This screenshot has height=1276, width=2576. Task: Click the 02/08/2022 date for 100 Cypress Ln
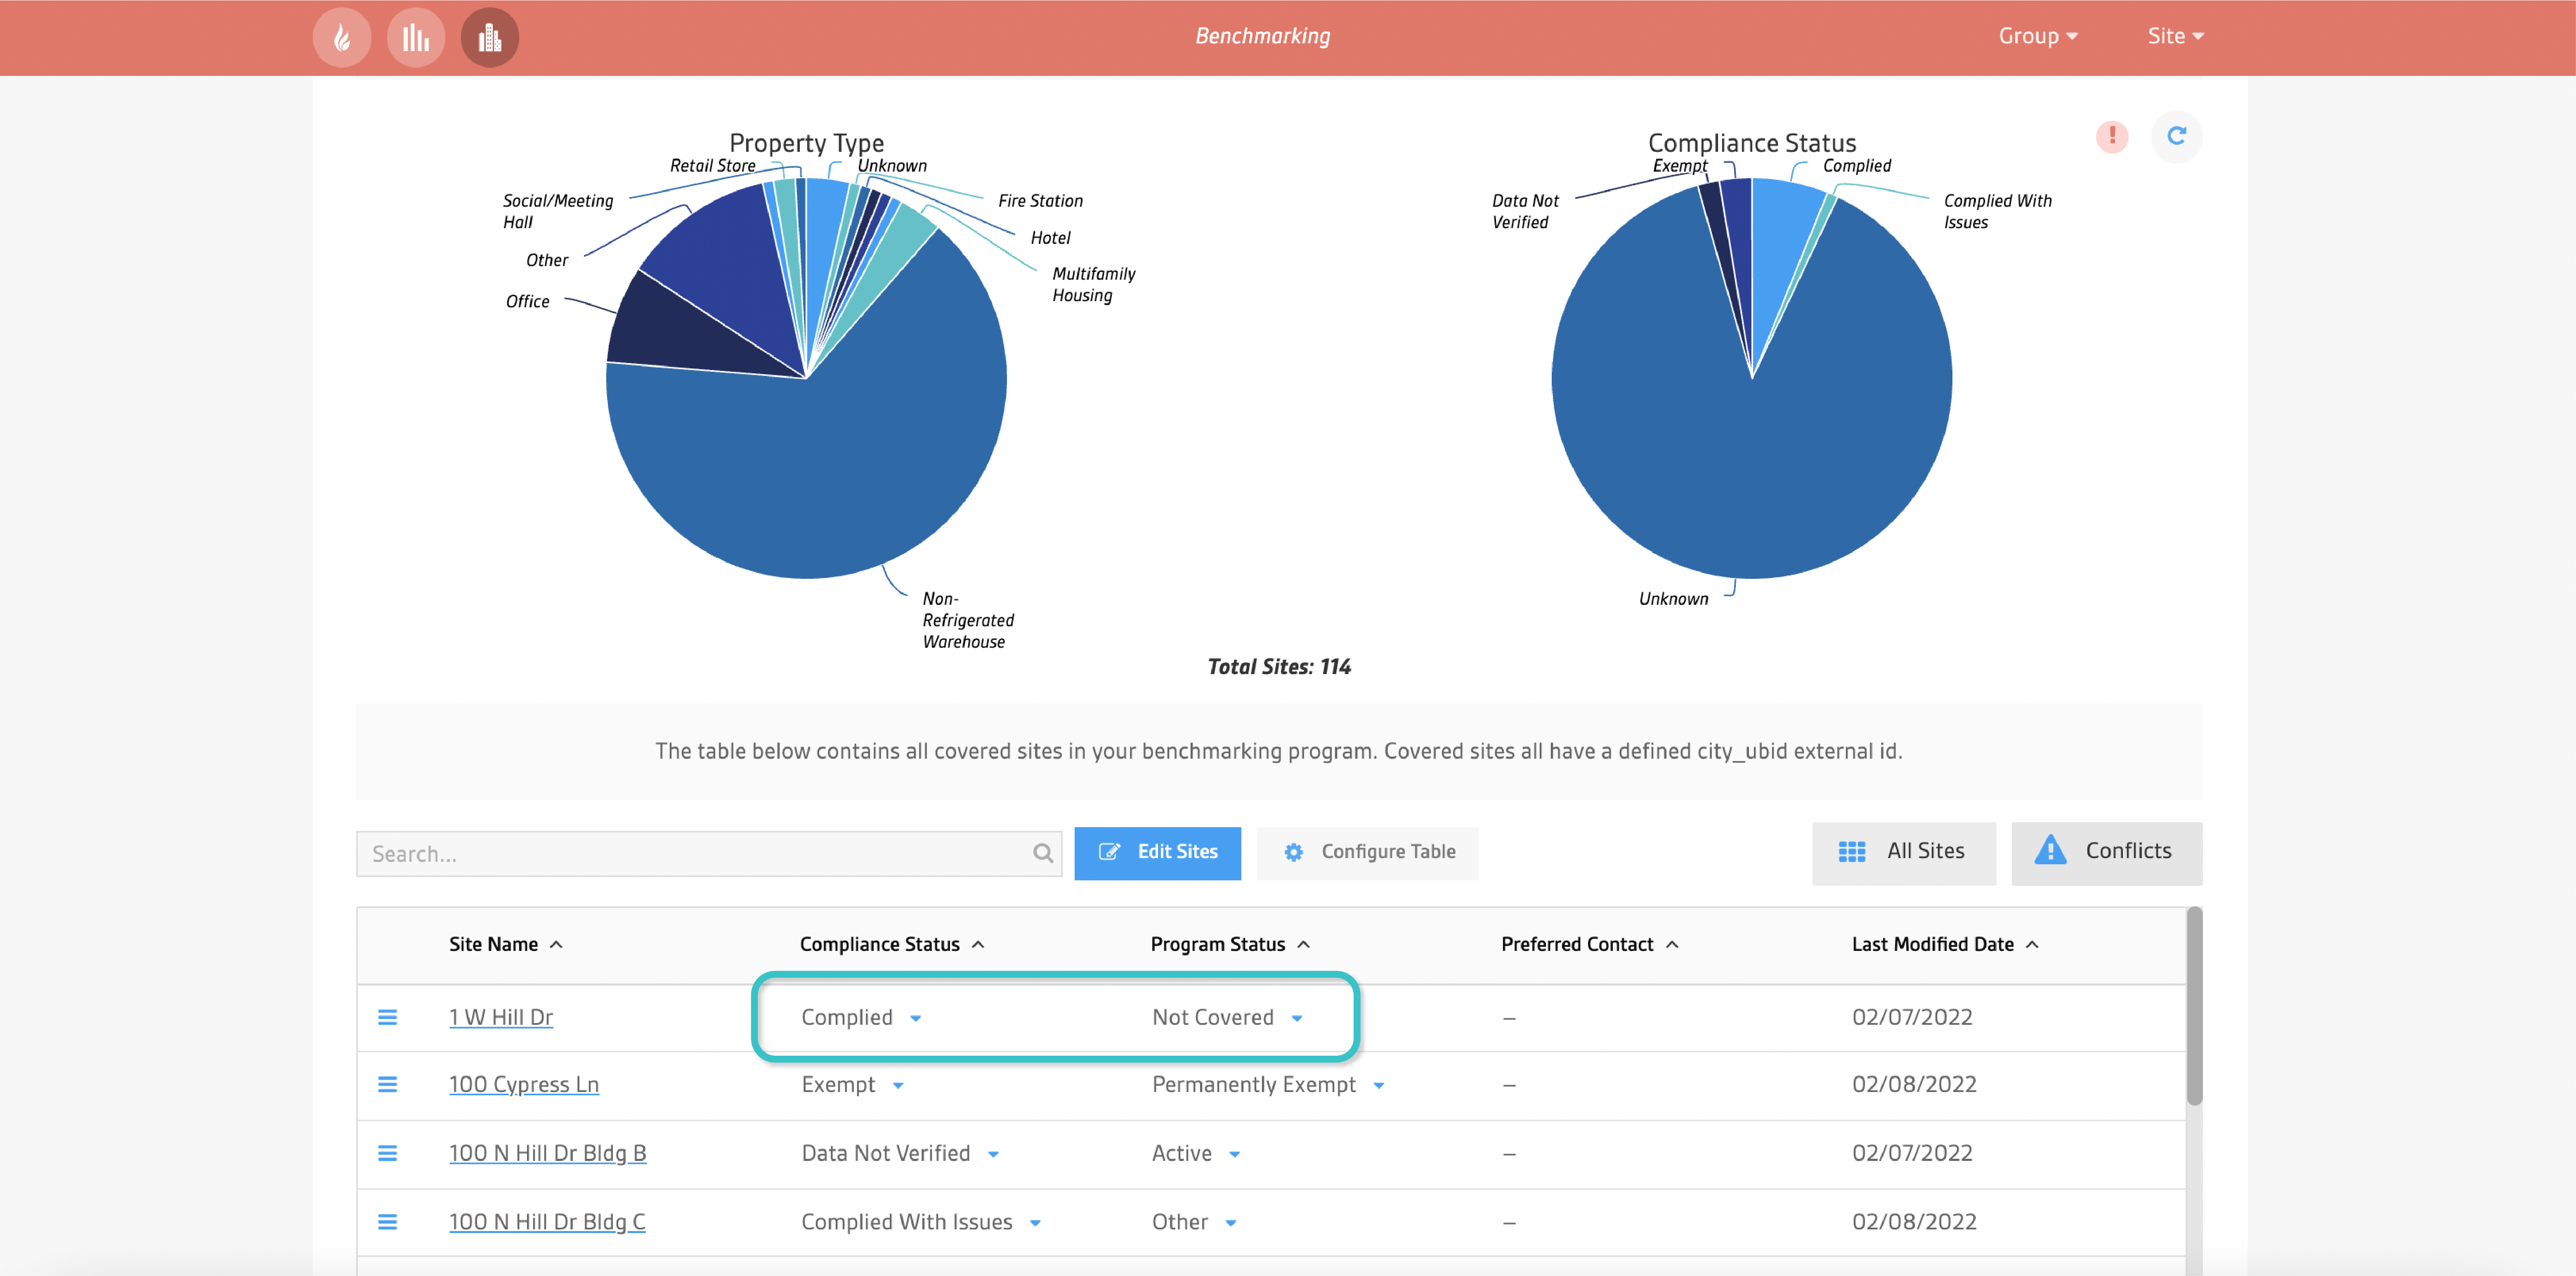click(x=1914, y=1085)
